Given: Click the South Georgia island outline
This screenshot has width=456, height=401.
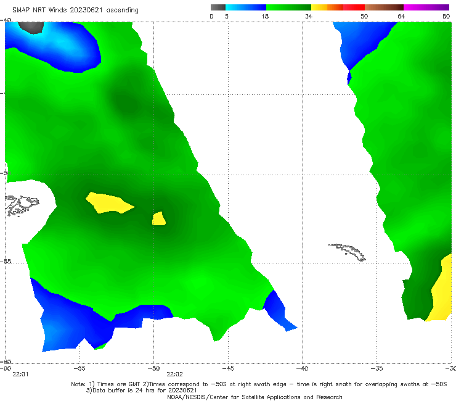Looking at the screenshot, I should point(348,252).
